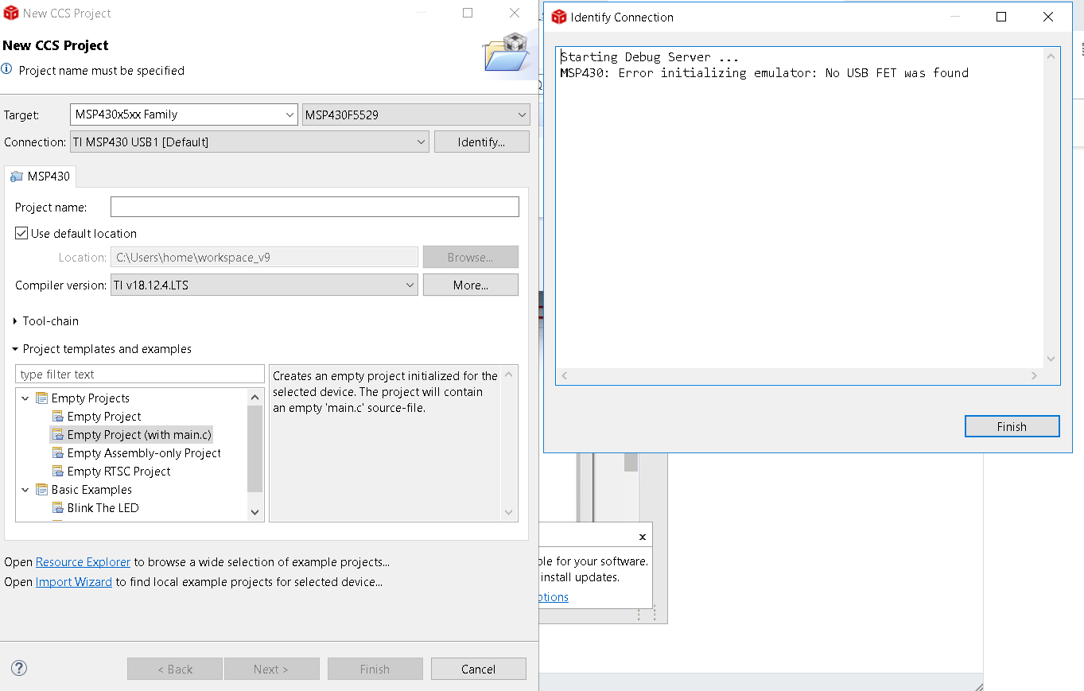This screenshot has height=691, width=1084.
Task: Toggle the Use default location checkbox
Action: point(21,234)
